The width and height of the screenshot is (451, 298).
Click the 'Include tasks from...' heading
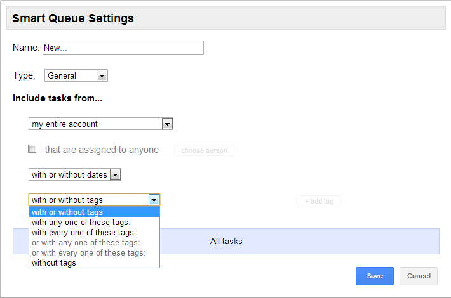click(x=57, y=99)
